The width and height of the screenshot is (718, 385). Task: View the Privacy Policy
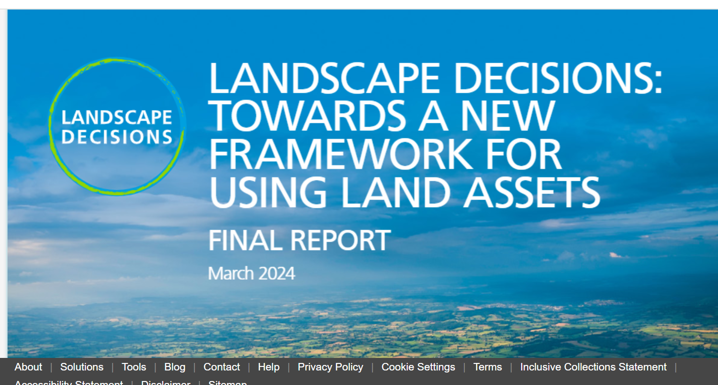pyautogui.click(x=330, y=367)
